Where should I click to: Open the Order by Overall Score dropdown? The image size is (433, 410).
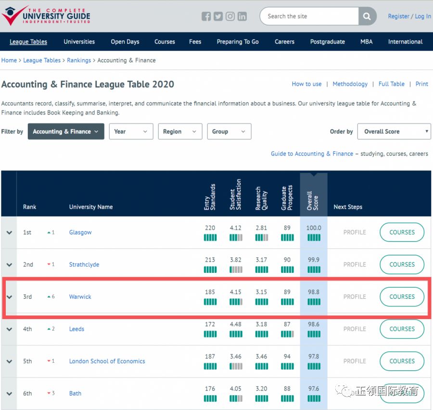point(394,131)
